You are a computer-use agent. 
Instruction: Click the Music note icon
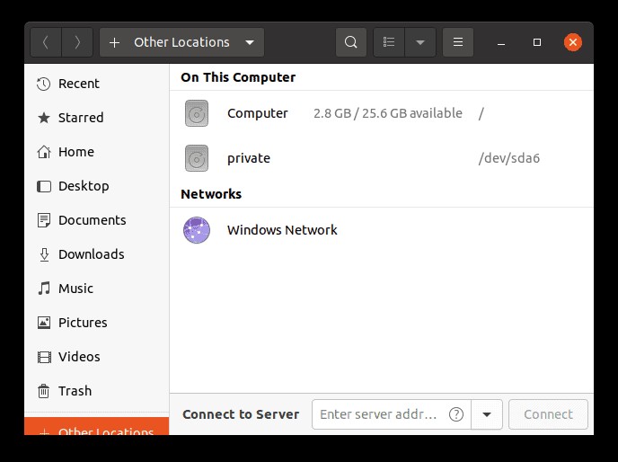(x=44, y=289)
